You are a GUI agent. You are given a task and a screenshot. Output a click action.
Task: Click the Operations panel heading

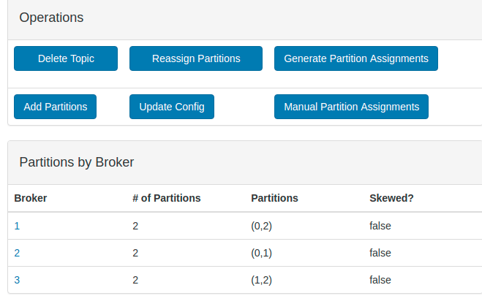[51, 18]
